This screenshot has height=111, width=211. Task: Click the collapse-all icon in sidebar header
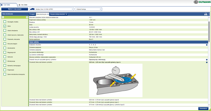3,17
